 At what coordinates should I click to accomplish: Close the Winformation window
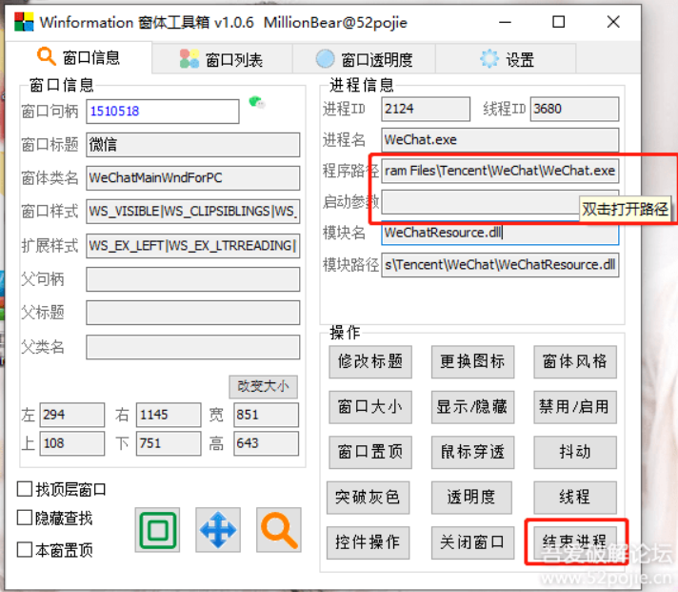click(x=613, y=22)
